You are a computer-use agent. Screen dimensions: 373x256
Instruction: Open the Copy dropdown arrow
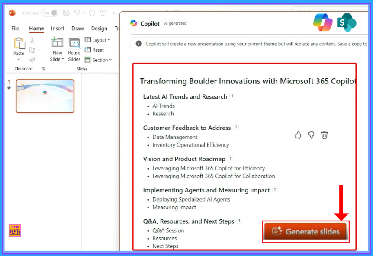(39, 50)
